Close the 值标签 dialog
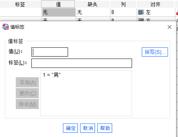This screenshot has height=137, width=178. tap(170, 27)
